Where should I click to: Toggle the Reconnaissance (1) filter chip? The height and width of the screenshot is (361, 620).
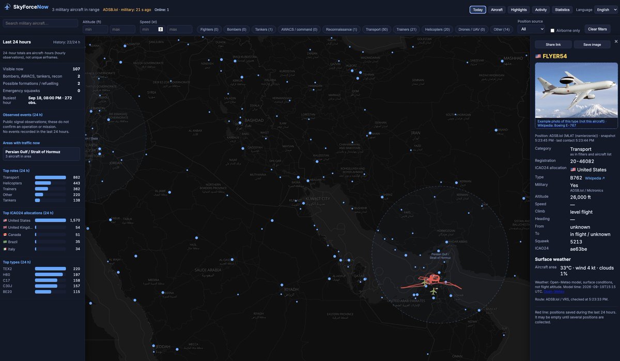[342, 29]
